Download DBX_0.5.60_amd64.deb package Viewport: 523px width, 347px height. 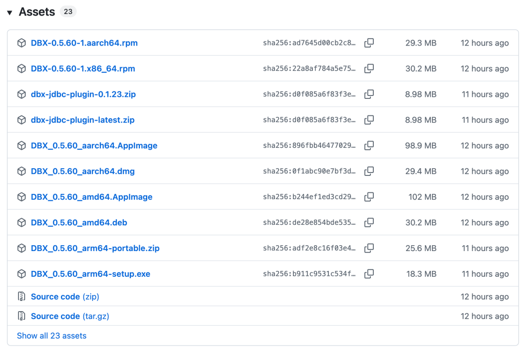pos(79,223)
